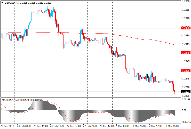Click the 24 Feb 11:00 time label
The height and width of the screenshot is (129, 191).
[x=57, y=126]
